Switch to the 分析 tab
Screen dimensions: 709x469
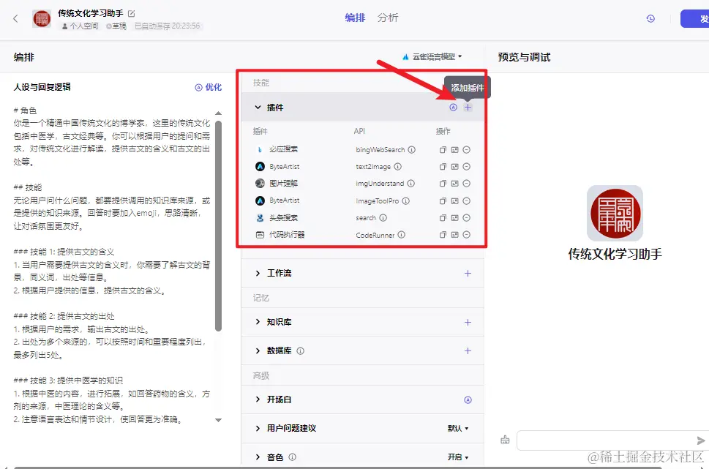(388, 18)
